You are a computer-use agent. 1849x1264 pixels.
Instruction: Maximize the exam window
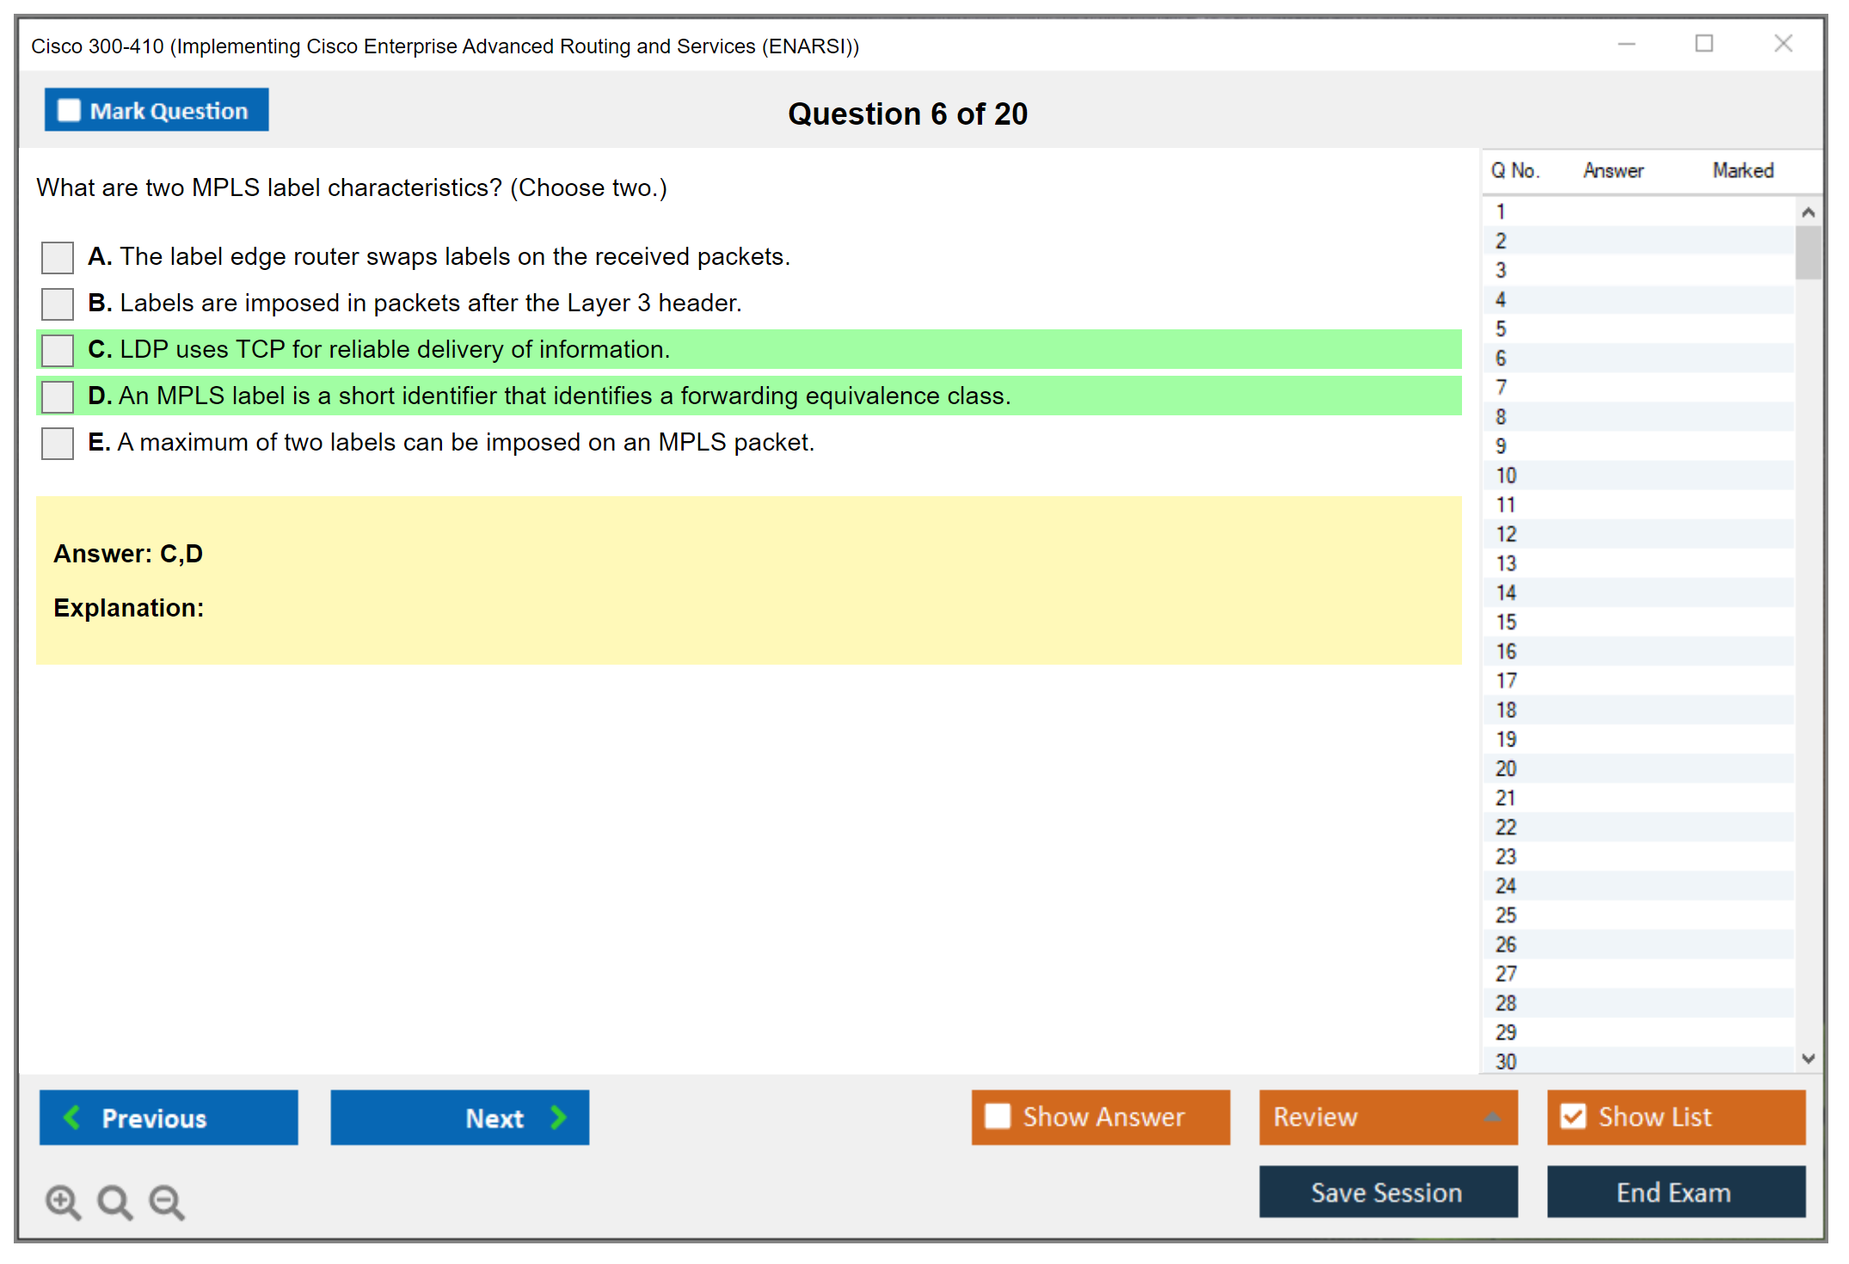click(x=1704, y=44)
